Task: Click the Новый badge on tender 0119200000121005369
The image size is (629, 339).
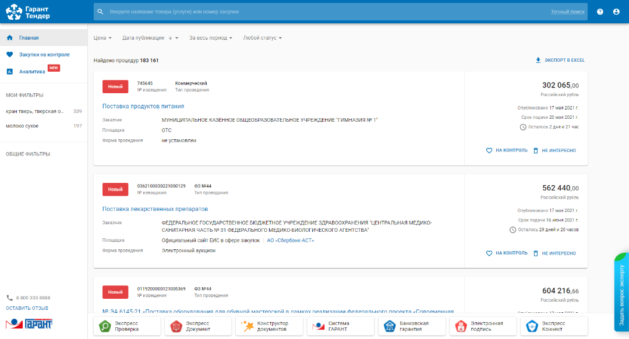Action: [115, 292]
